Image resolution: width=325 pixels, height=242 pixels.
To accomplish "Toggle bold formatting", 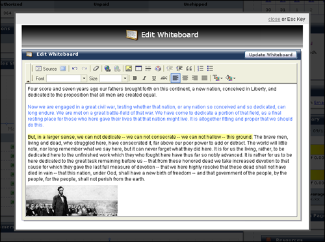I will point(135,78).
